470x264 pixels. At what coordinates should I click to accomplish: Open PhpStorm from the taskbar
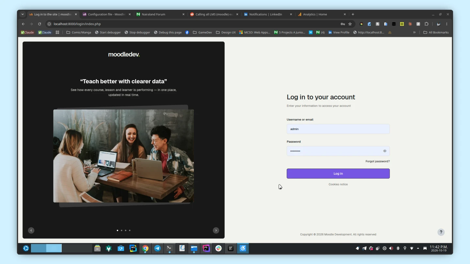[206, 248]
